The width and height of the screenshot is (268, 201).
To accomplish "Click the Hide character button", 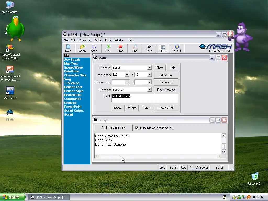I will point(172,68).
